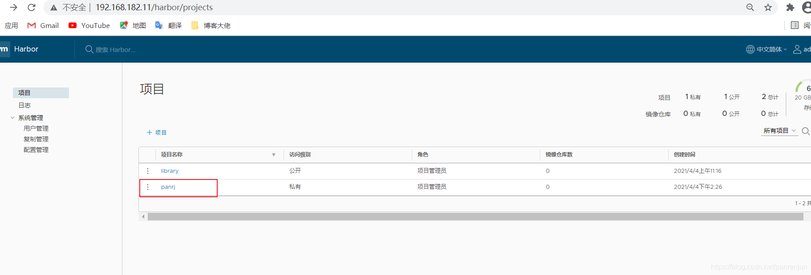Click the Harbor search magnifier icon
This screenshot has height=275, width=811.
(x=89, y=49)
